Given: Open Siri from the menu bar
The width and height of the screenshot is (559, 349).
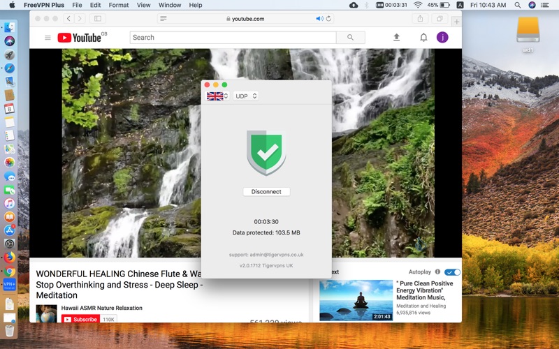Looking at the screenshot, I should click(x=532, y=5).
